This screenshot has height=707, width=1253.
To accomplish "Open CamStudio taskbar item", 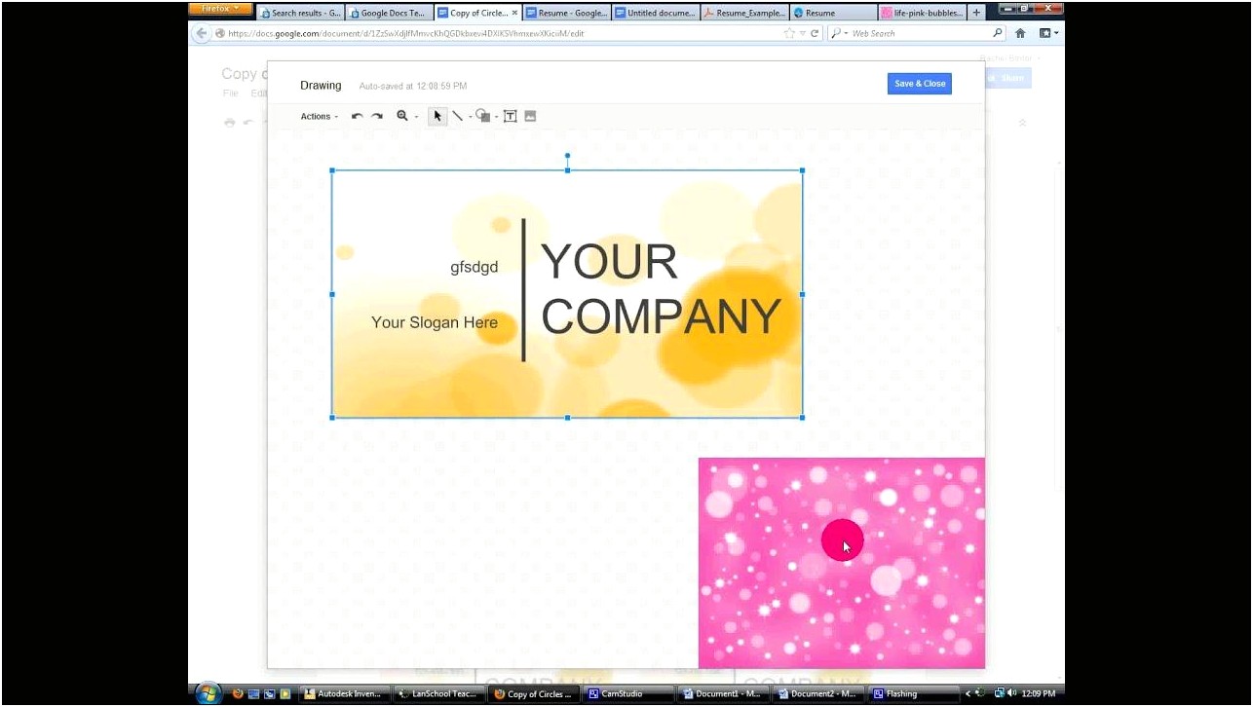I will 628,694.
